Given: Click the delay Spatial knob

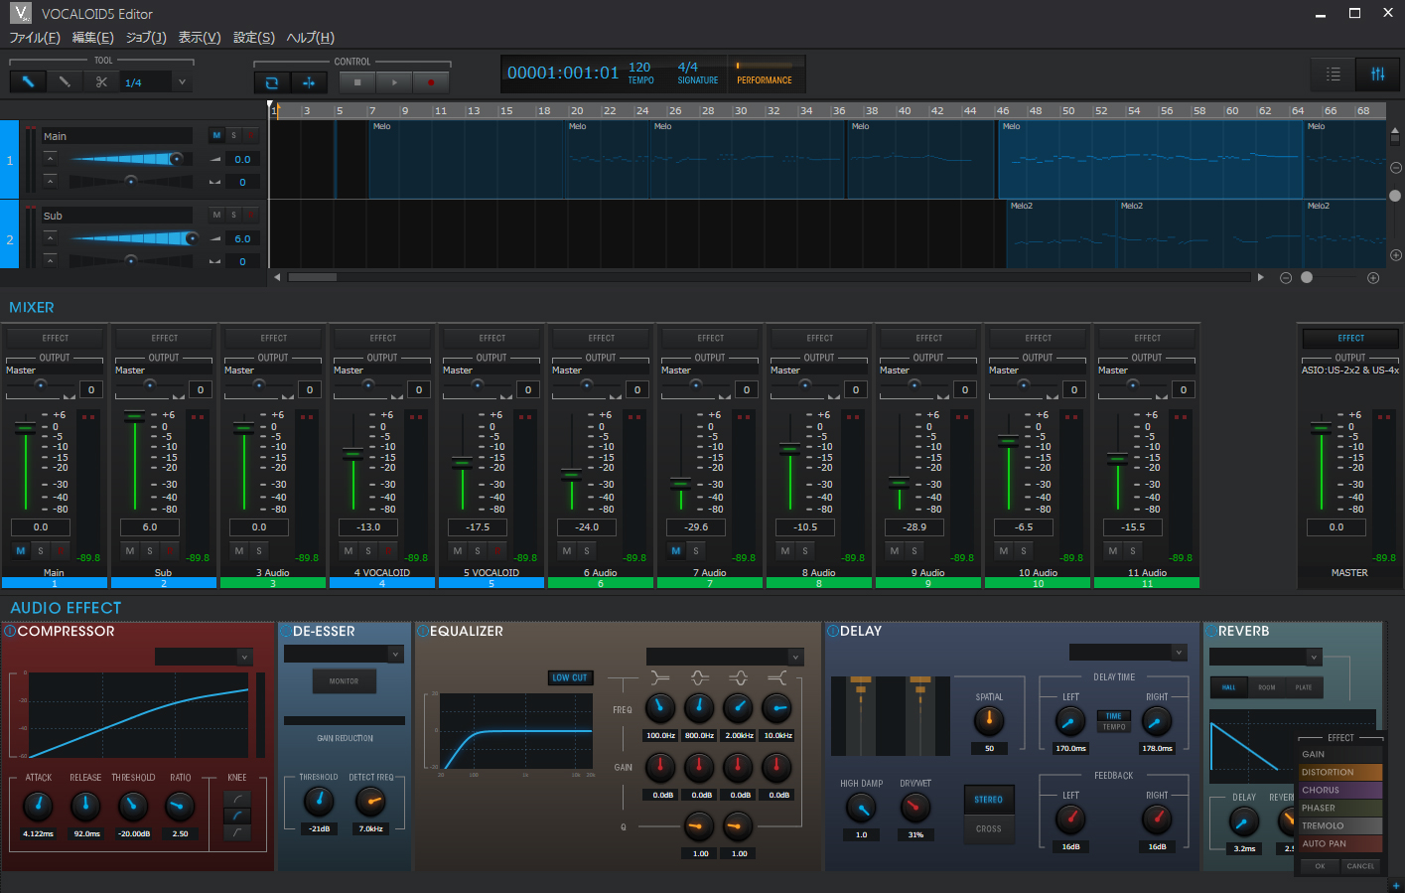Looking at the screenshot, I should pos(989,721).
